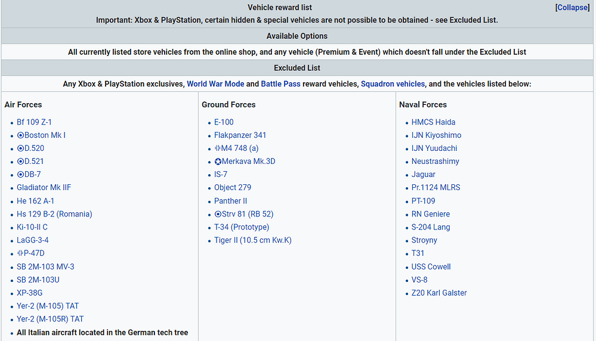Open the HMCS Haida ship link
The image size is (596, 341).
coord(433,122)
